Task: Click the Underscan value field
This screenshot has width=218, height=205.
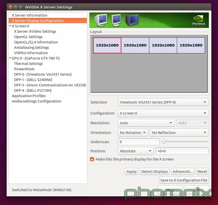Action: tap(139, 142)
